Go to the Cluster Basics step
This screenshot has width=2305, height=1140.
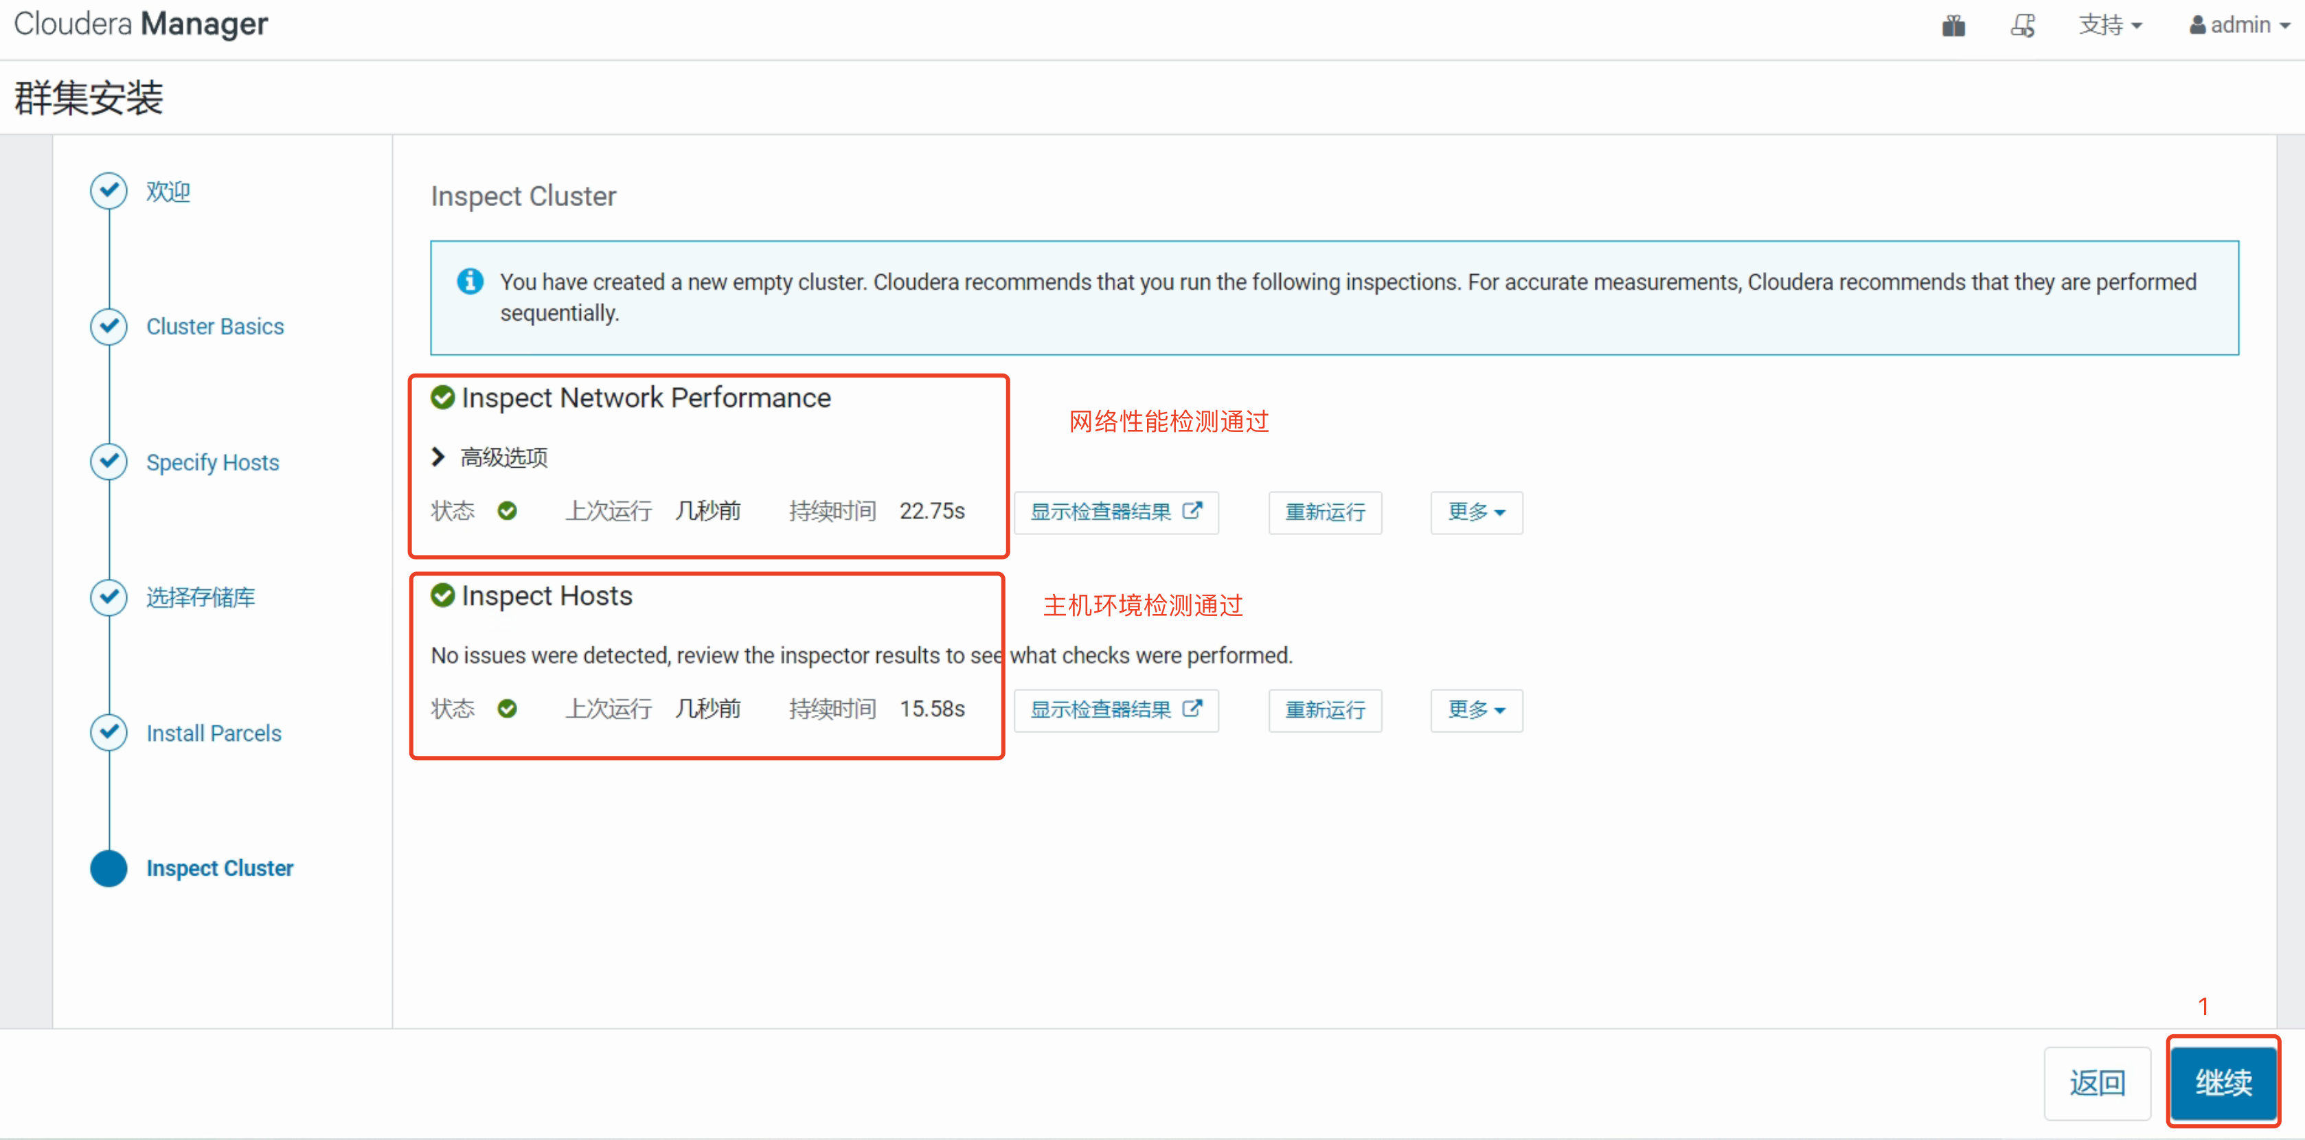point(215,327)
